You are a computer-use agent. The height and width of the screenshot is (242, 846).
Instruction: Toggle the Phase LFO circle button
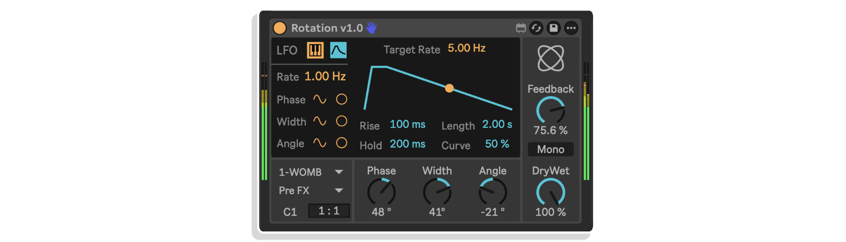[x=341, y=99]
